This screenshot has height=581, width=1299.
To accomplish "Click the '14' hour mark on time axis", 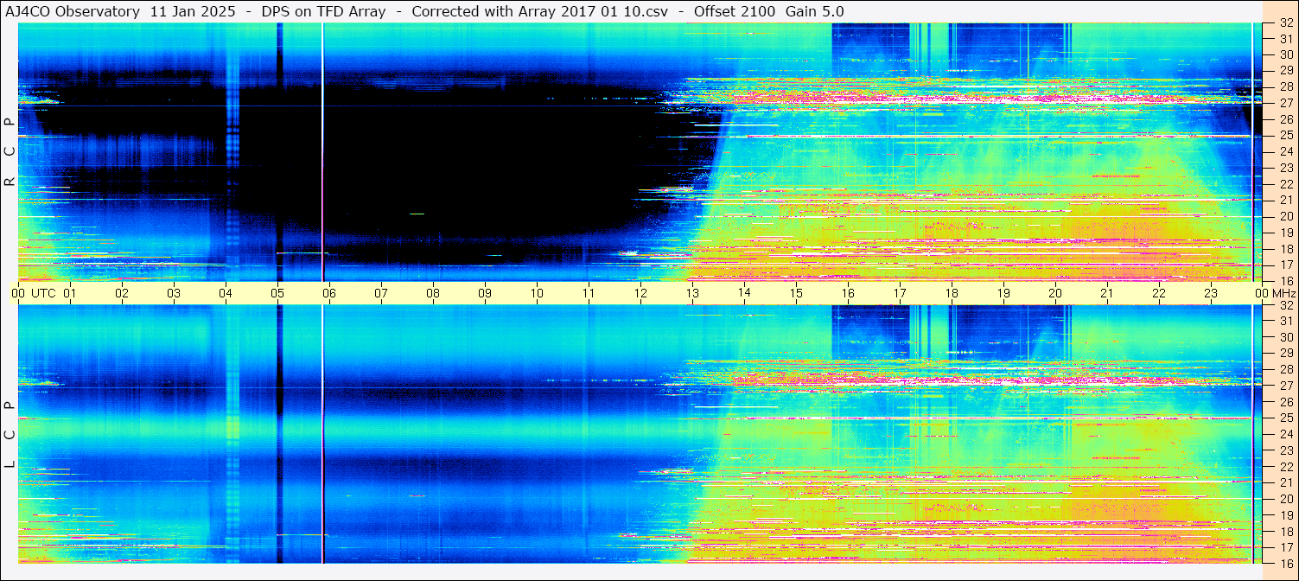I will pos(744,293).
